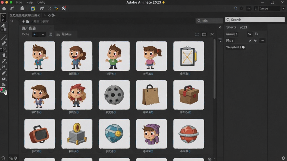Open the Fido menu
287x161 pixels.
(x=19, y=2)
